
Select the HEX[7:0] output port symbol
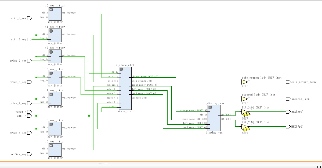pos(288,127)
